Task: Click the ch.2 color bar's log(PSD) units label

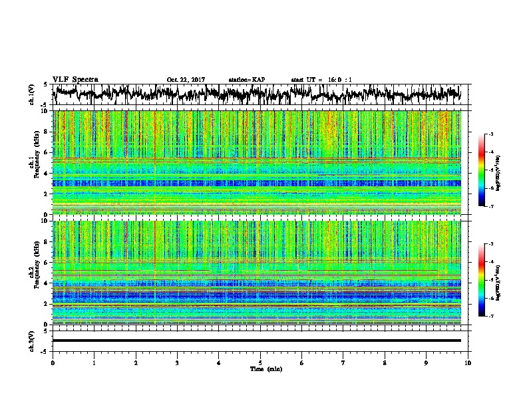Action: [x=498, y=283]
